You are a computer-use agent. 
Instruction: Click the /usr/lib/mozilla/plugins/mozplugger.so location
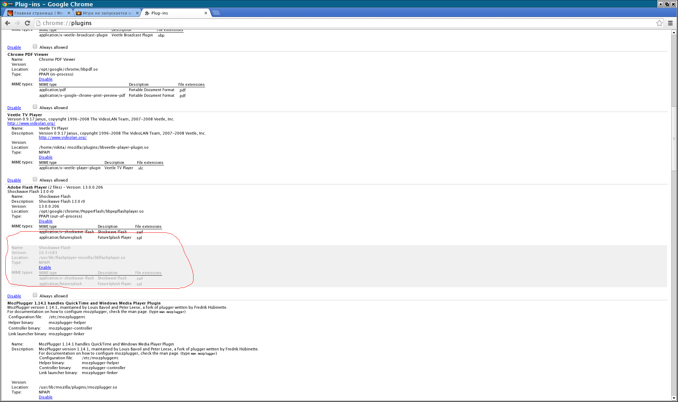(78, 387)
